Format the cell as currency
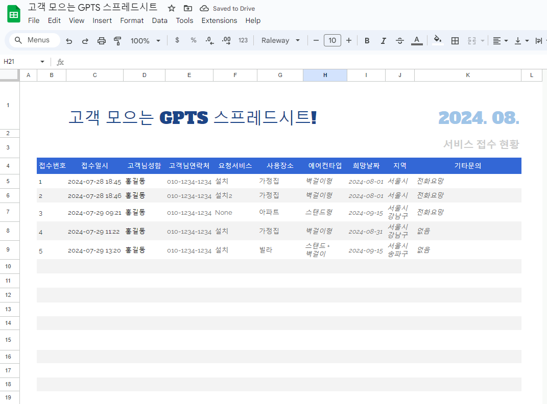Viewport: 547px width, 404px height. point(177,40)
